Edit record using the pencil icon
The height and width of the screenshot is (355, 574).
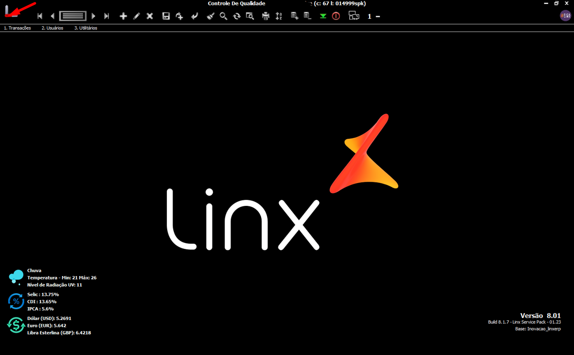[137, 16]
